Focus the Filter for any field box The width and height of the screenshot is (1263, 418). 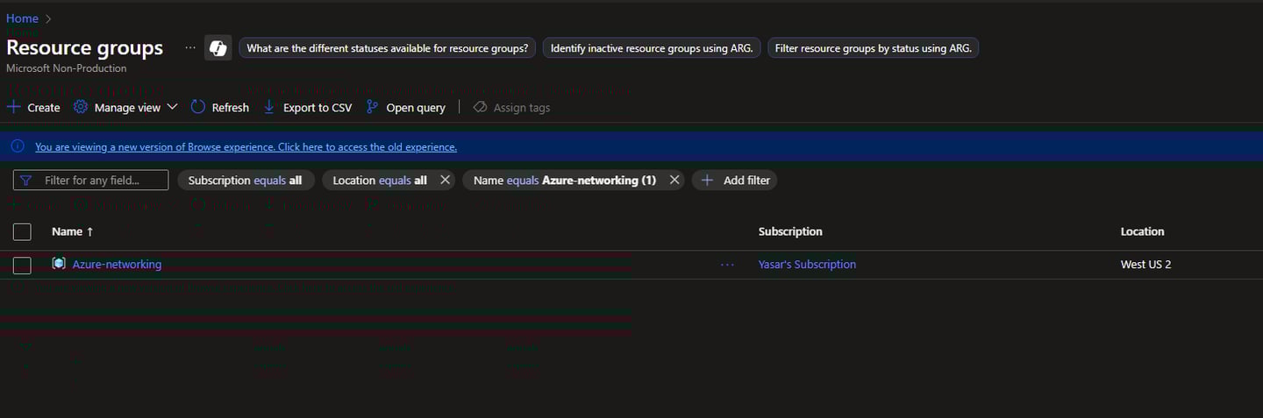90,181
